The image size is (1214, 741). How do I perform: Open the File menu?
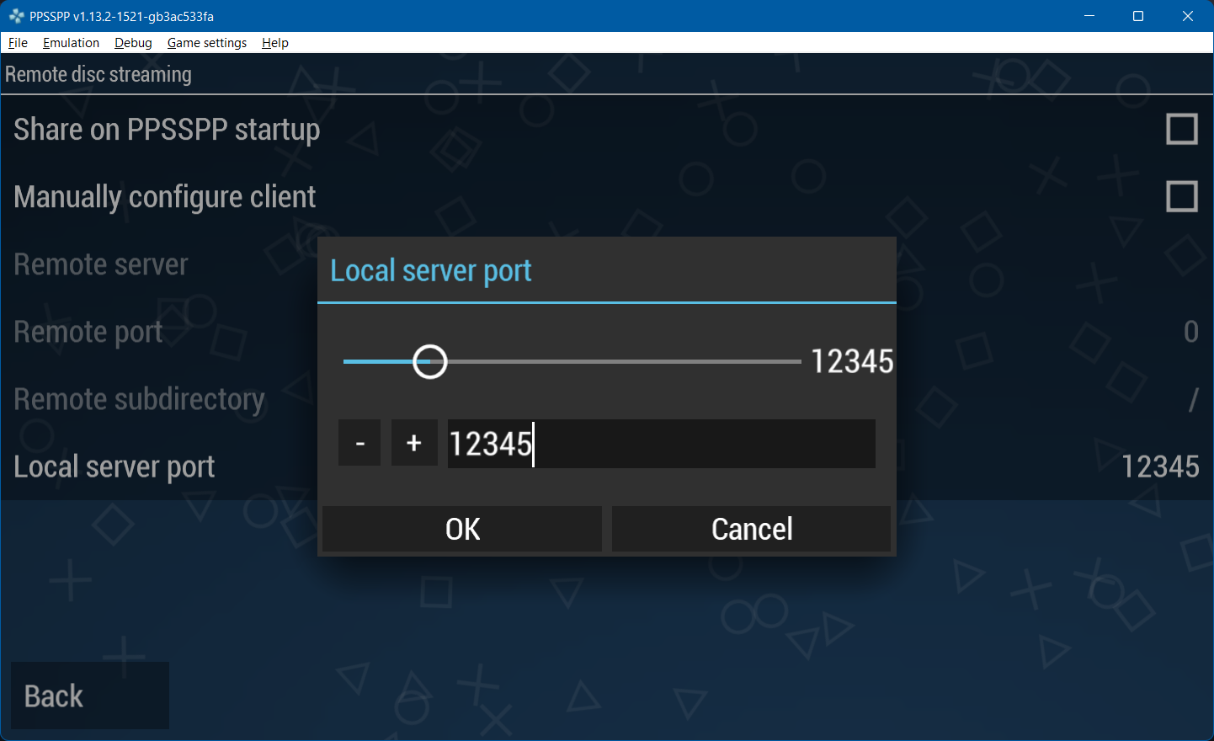coord(18,42)
